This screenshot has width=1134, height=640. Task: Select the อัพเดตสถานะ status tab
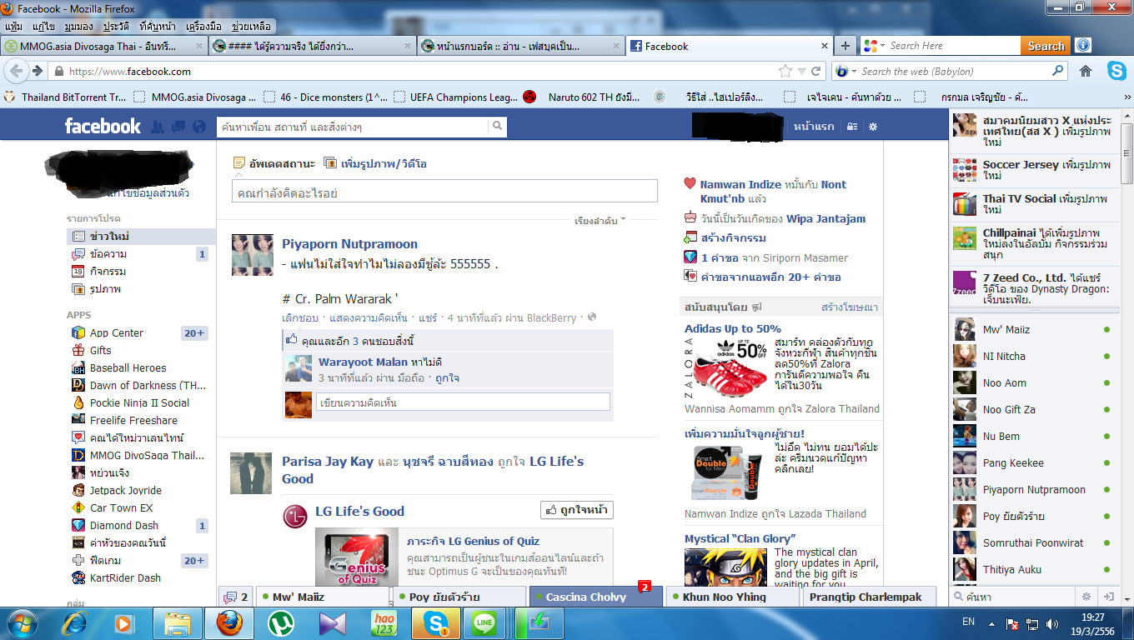tap(274, 163)
